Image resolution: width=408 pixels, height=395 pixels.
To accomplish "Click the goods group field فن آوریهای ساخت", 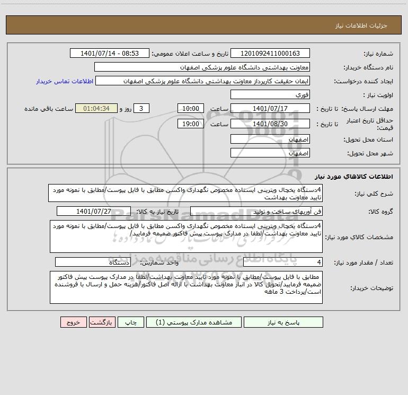I will point(256,211).
